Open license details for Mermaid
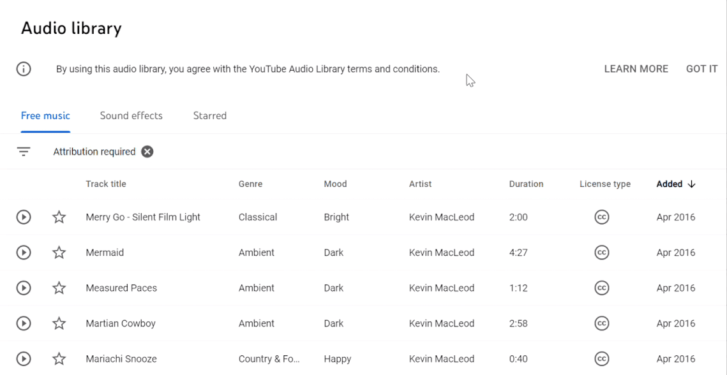Viewport: 727px width, 375px height. click(601, 253)
